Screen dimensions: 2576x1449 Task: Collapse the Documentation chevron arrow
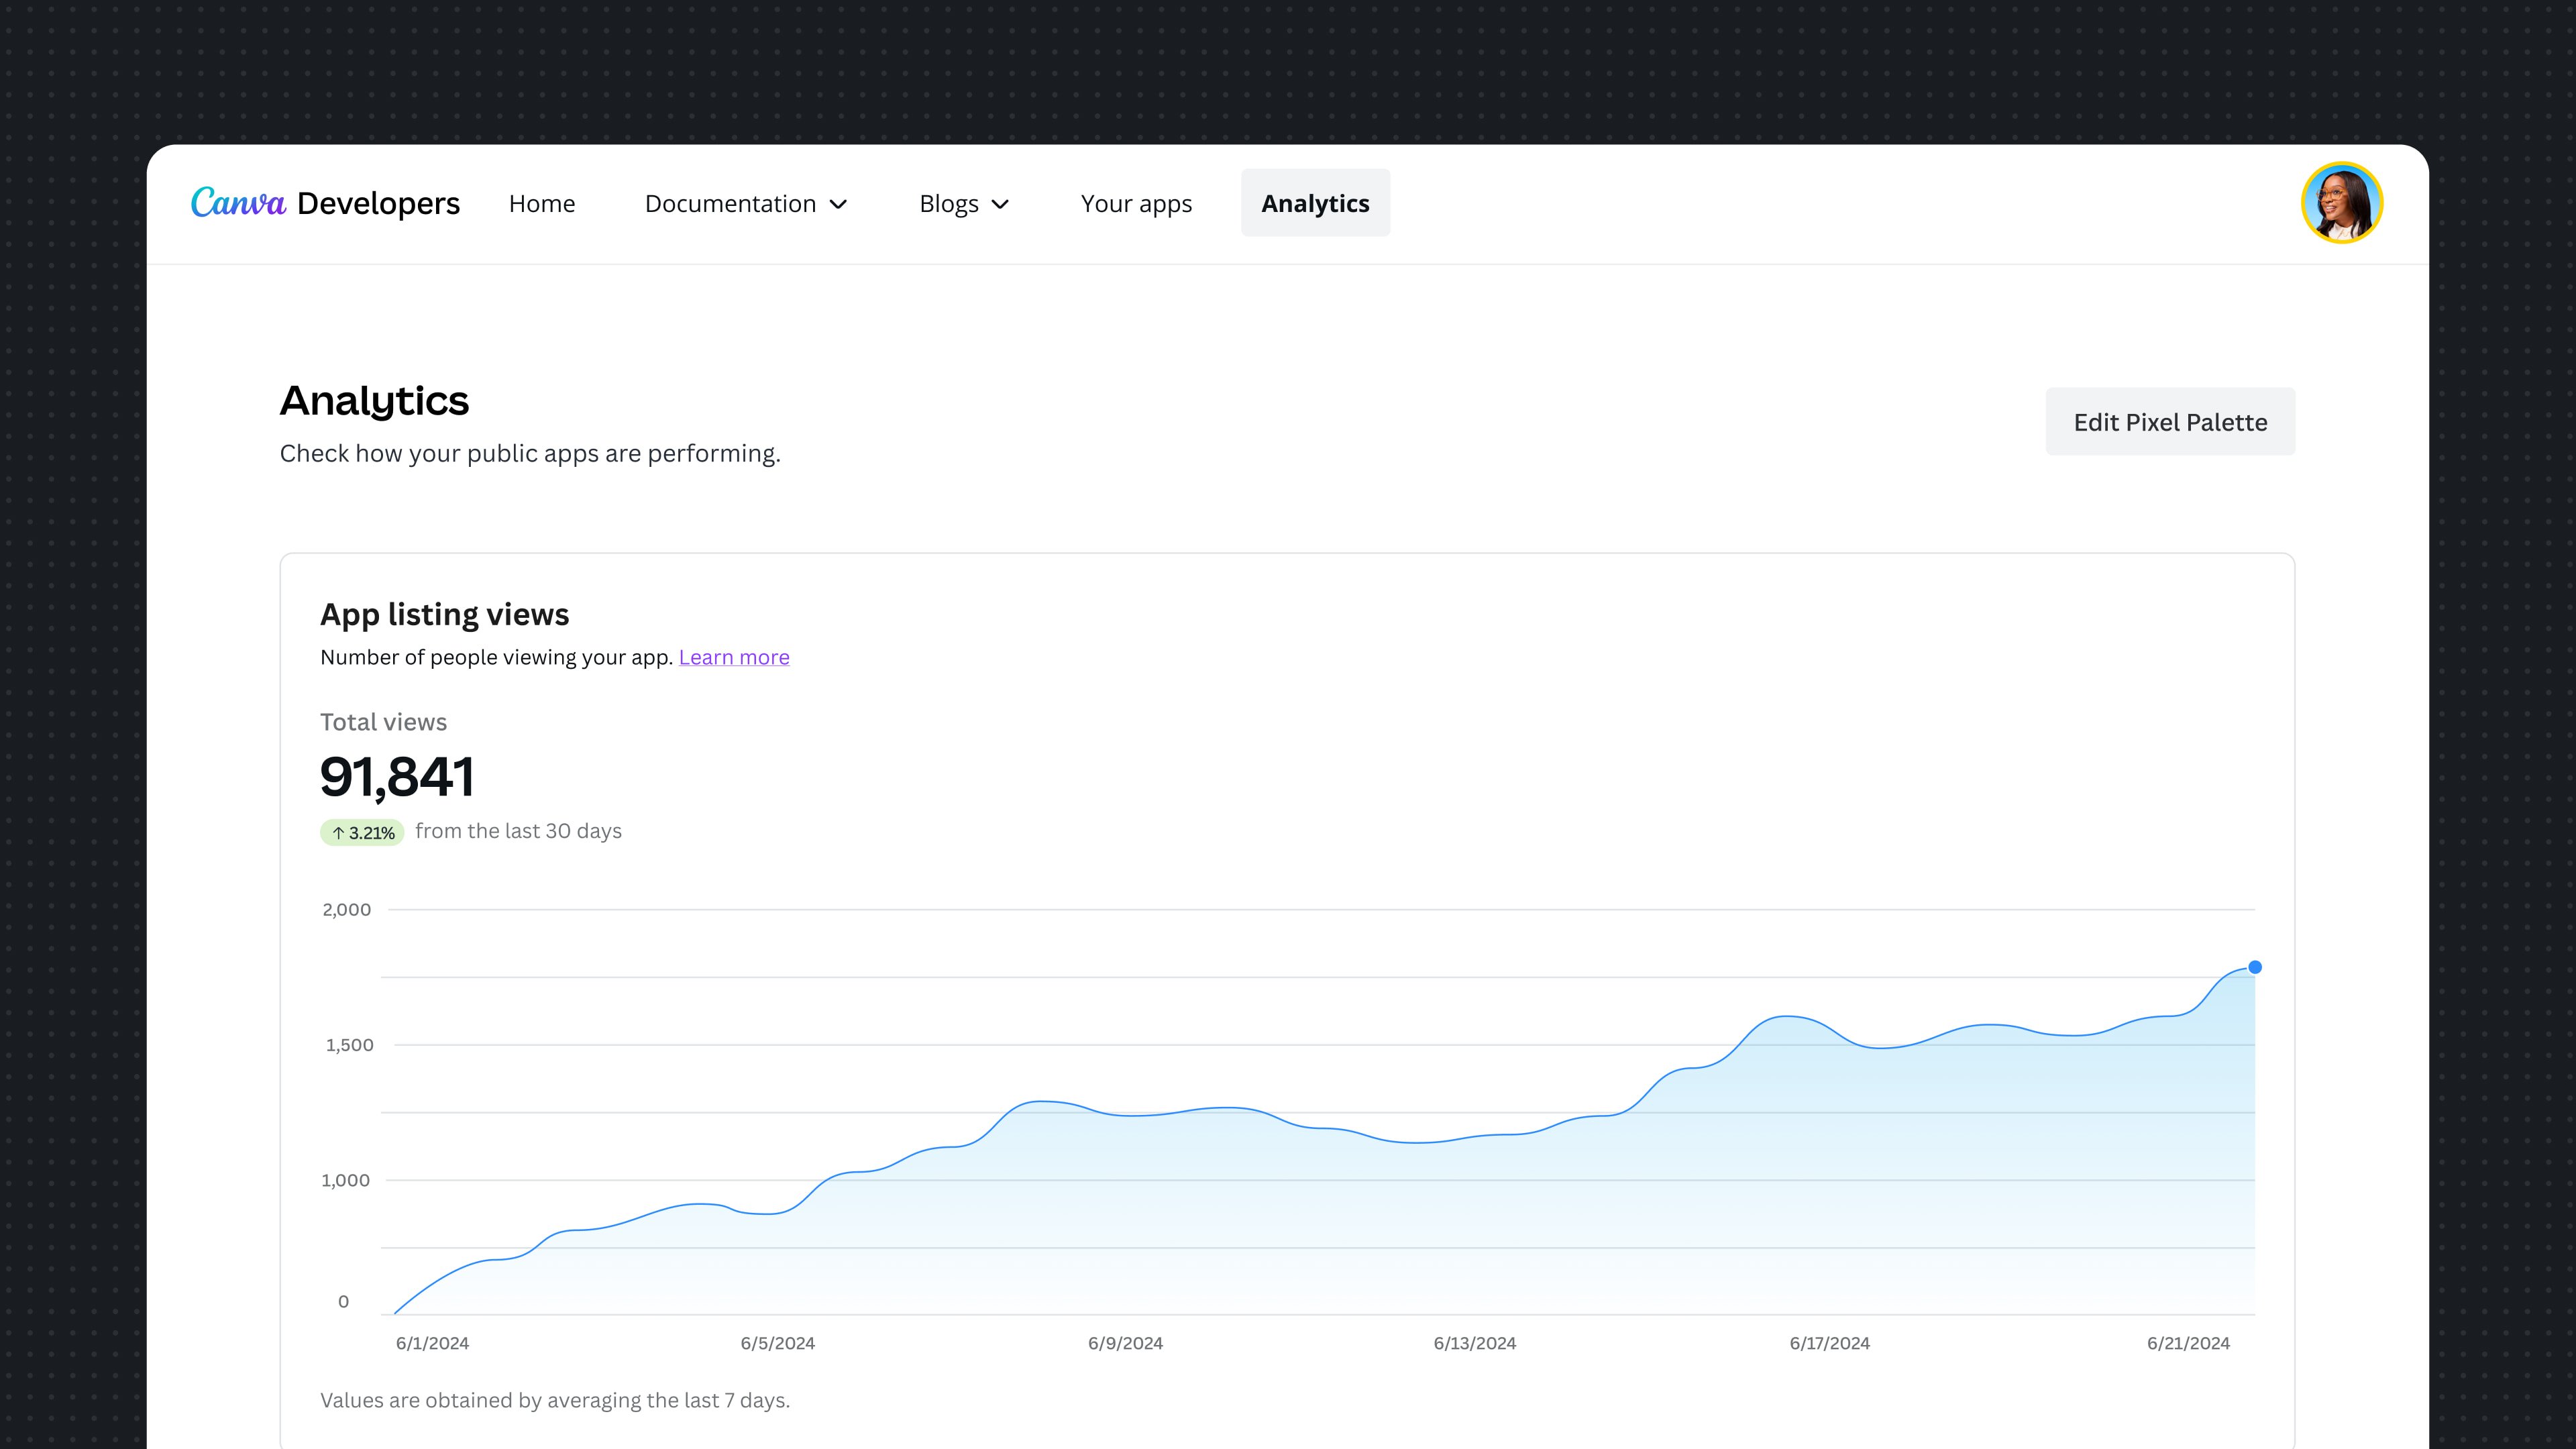click(x=839, y=204)
